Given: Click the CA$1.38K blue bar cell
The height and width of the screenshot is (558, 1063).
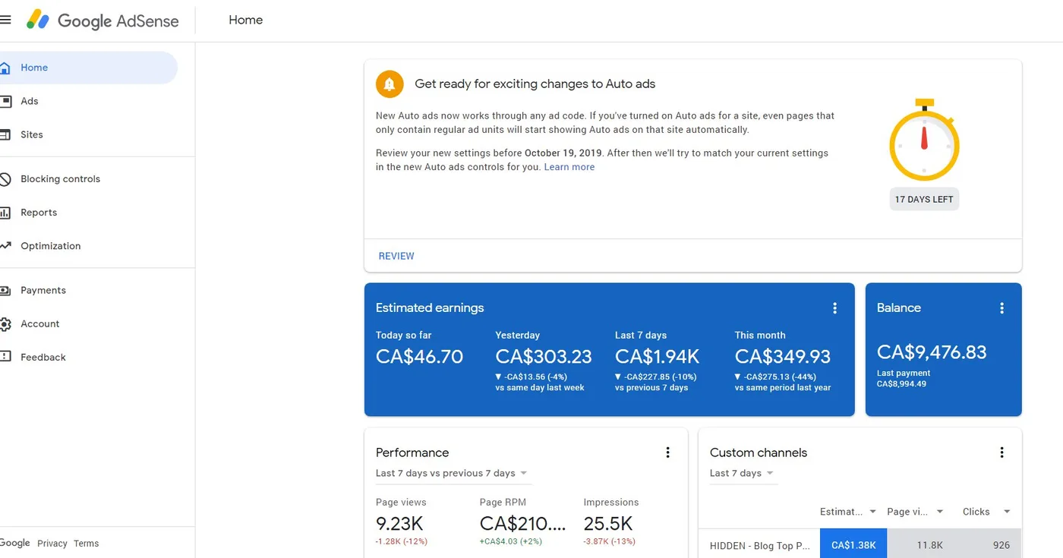Looking at the screenshot, I should 853,544.
